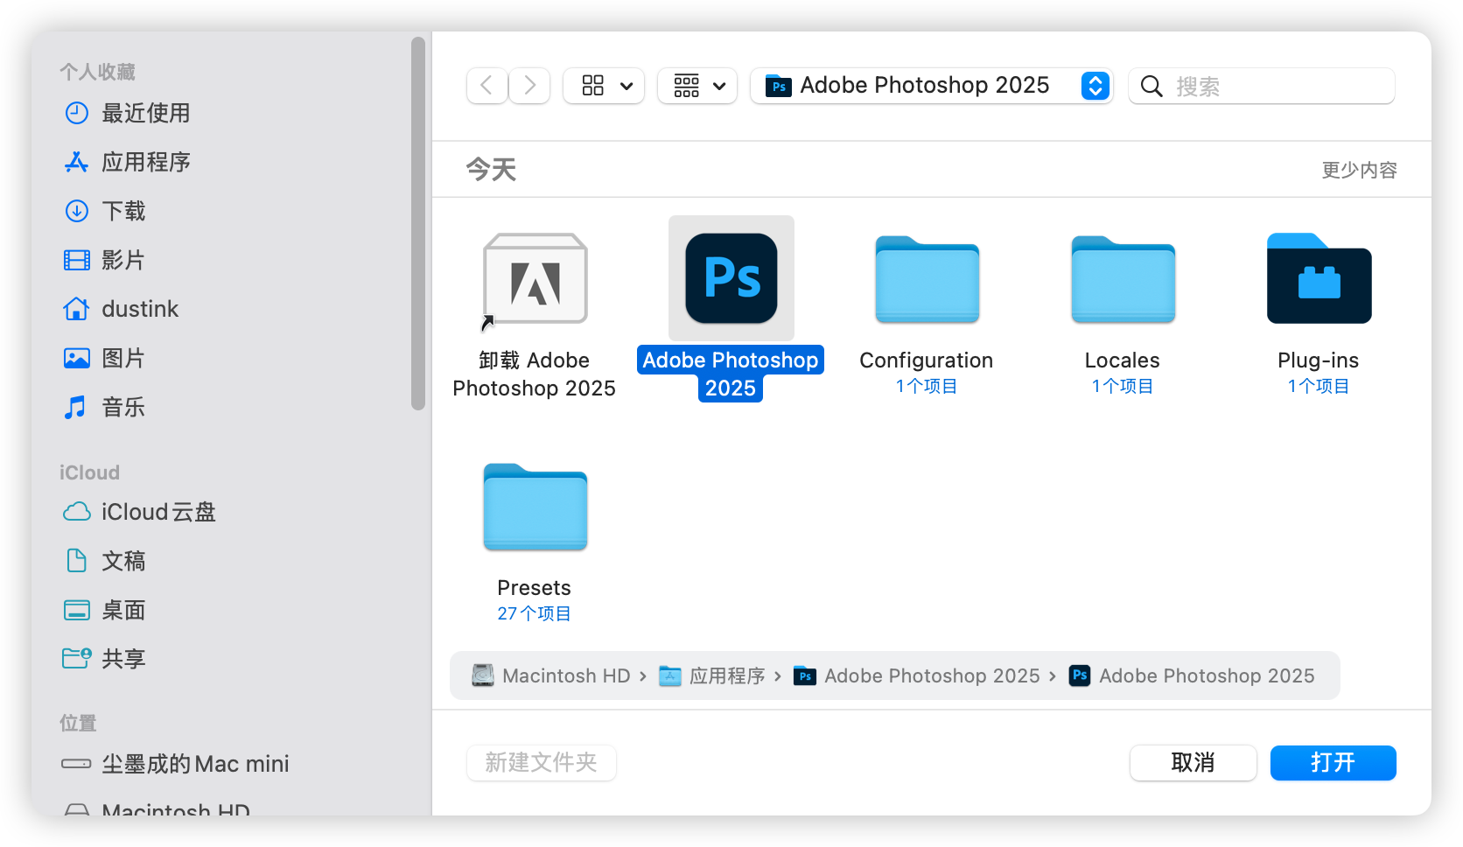Click the sidebar scrollbar

point(418,223)
